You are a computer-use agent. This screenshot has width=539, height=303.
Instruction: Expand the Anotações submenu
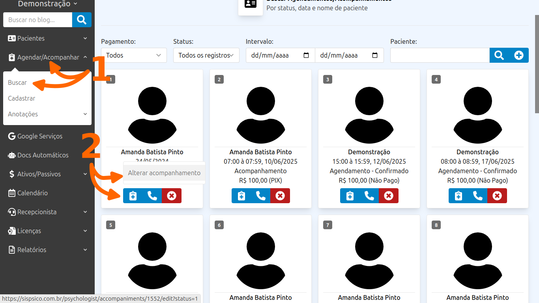(x=47, y=114)
